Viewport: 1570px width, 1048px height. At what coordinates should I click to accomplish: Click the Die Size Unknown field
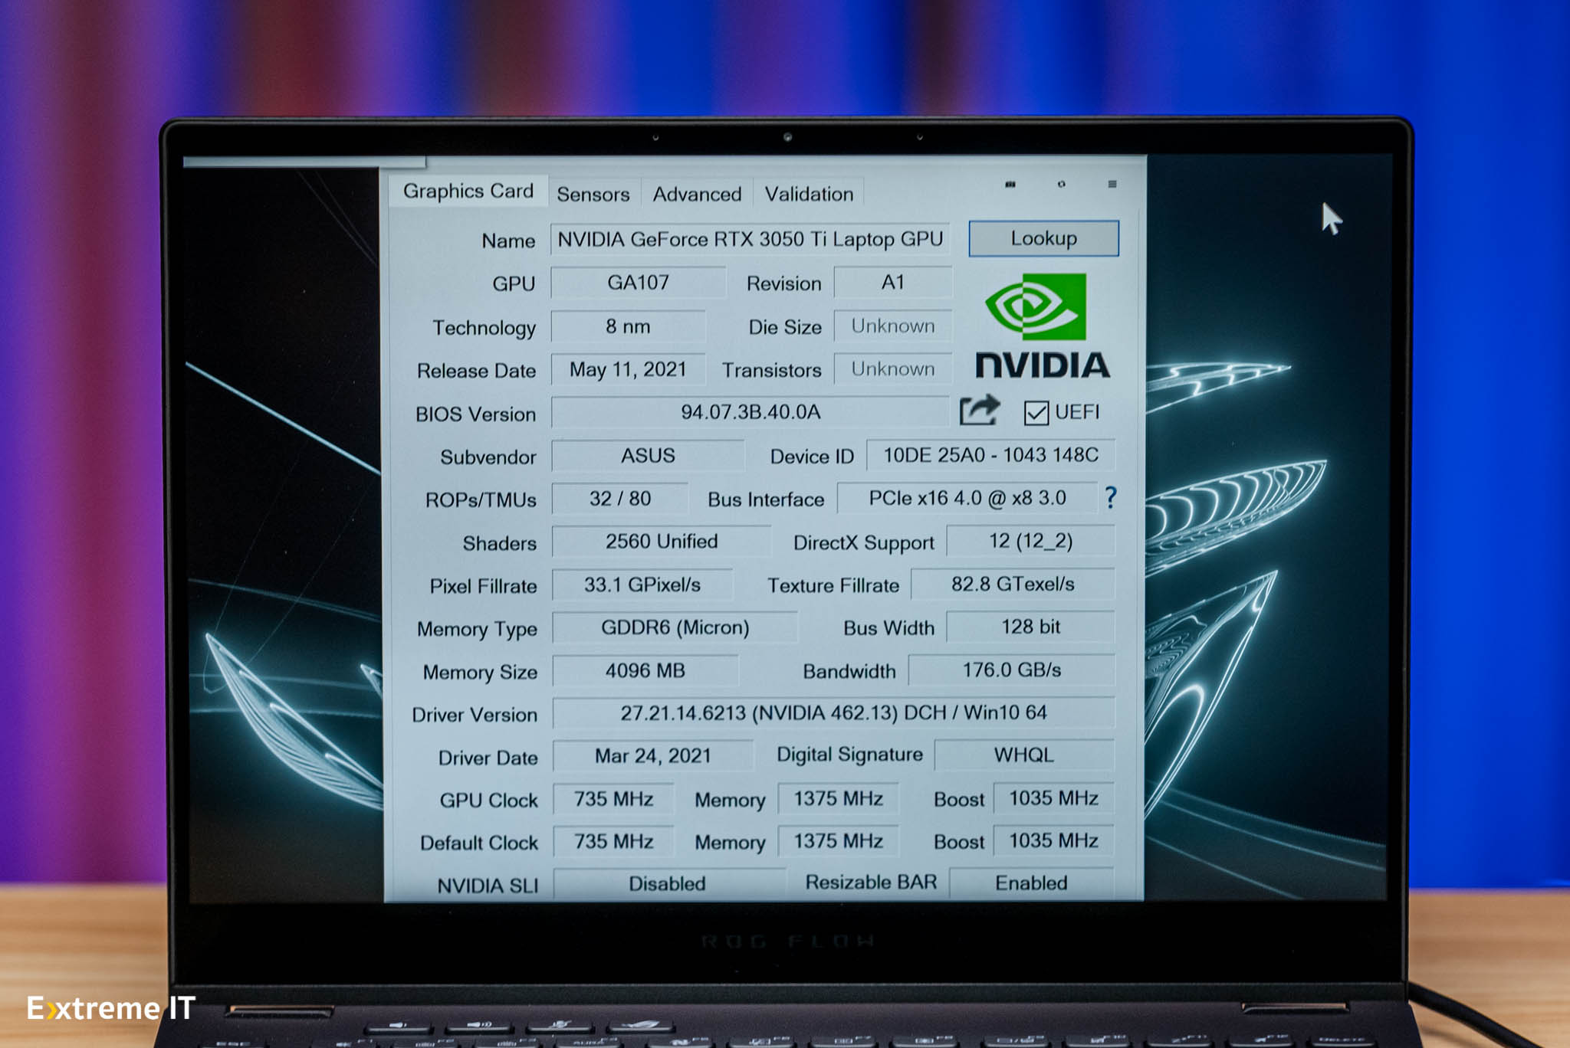892,326
